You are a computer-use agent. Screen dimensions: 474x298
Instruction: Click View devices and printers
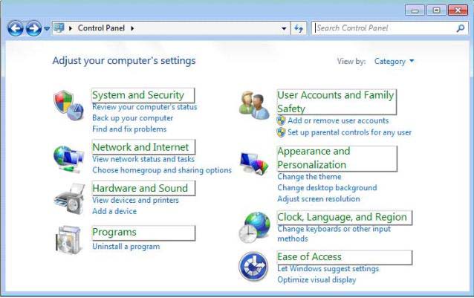pos(135,200)
